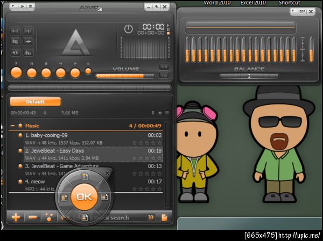Viewport: 323px width, 241px height.
Task: Add files with the plus button
Action: (x=16, y=217)
